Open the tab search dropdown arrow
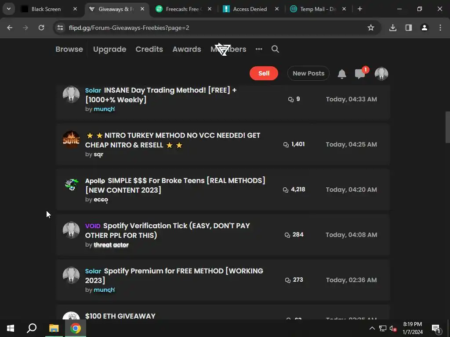450x337 pixels. 9,9
